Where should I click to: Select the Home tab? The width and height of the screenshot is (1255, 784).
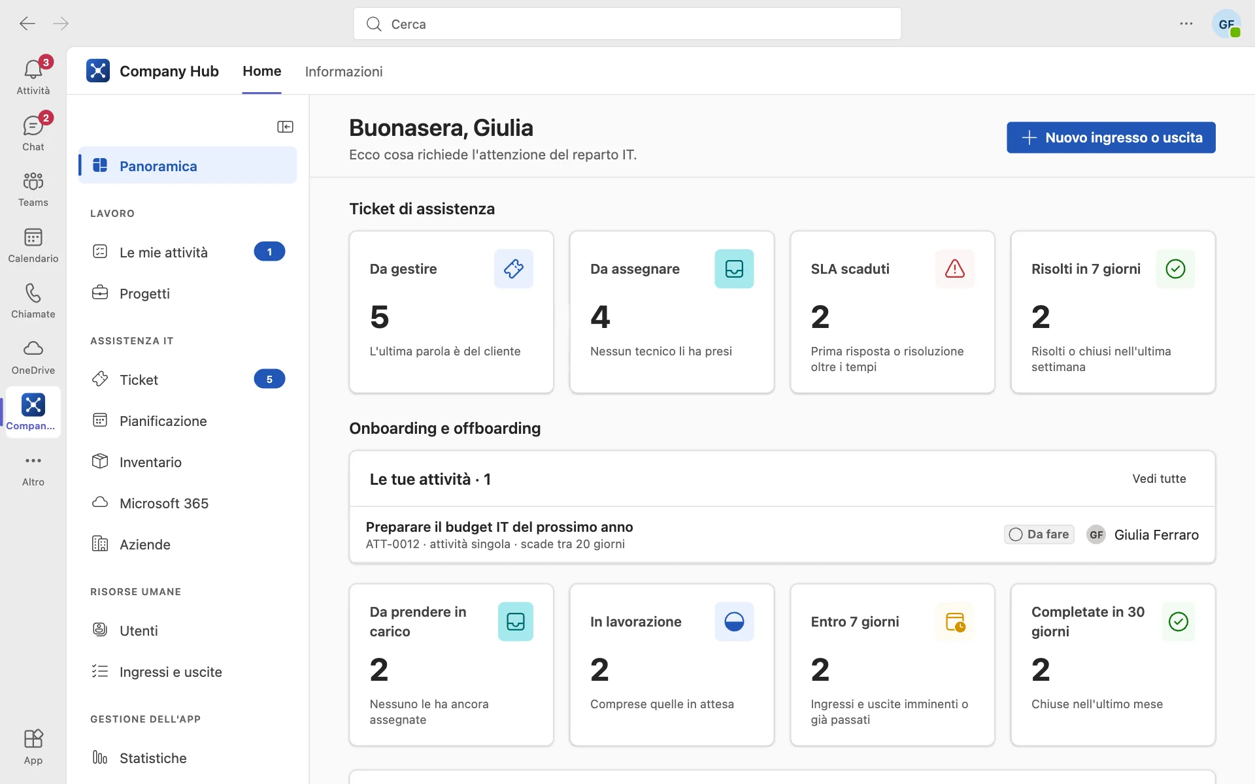coord(262,71)
